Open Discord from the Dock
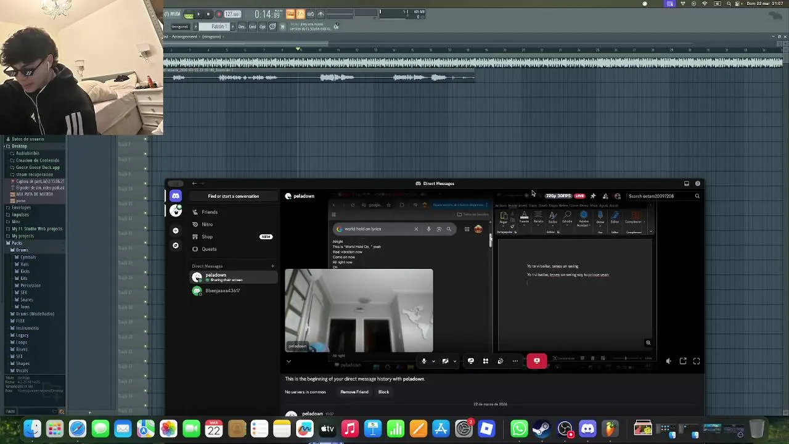 (587, 428)
